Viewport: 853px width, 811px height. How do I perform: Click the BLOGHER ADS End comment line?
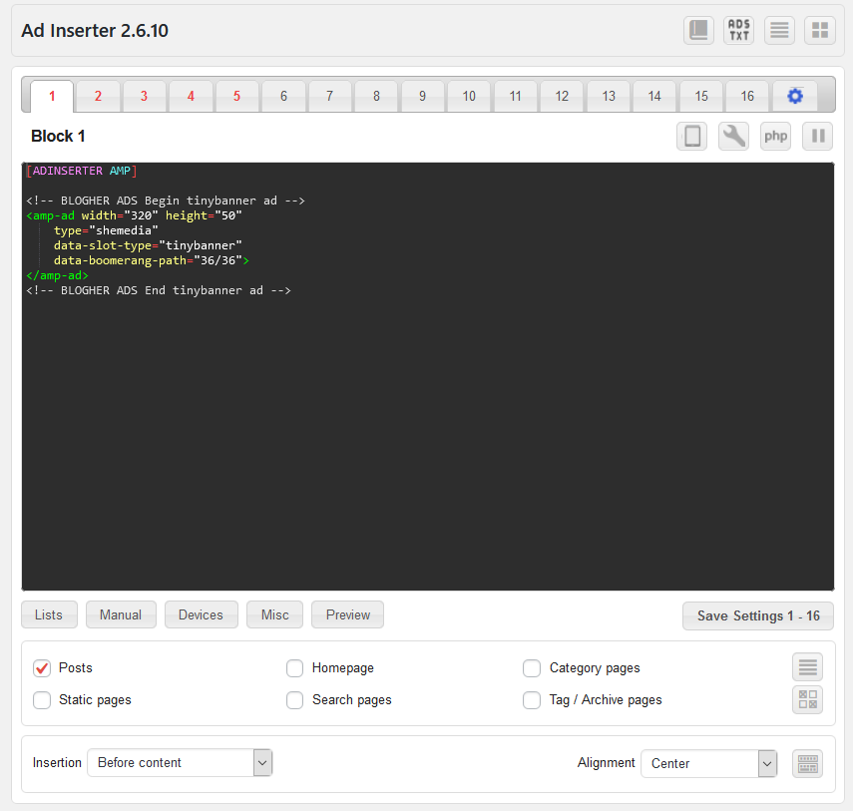(159, 290)
